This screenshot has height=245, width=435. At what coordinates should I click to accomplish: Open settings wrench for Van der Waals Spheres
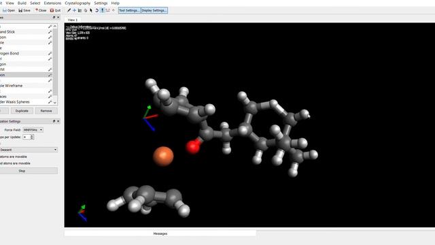(50, 102)
